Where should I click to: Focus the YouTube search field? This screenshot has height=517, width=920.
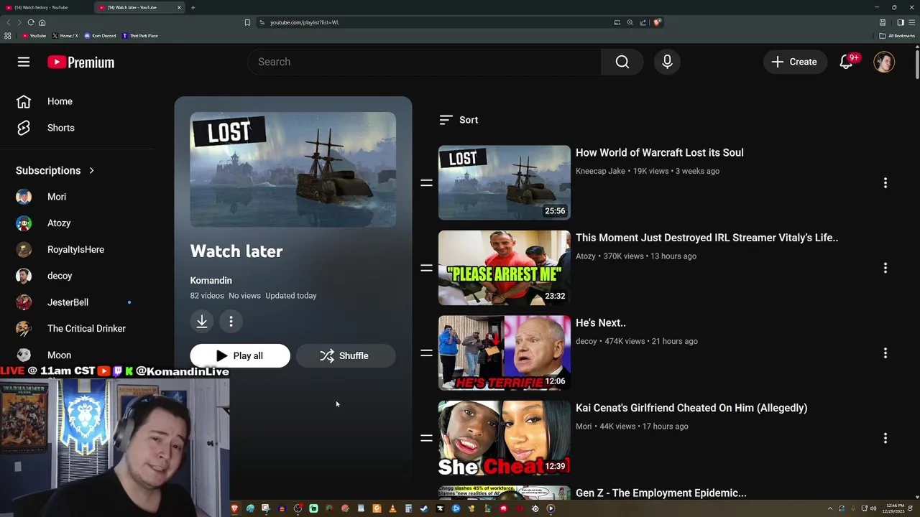pyautogui.click(x=424, y=62)
